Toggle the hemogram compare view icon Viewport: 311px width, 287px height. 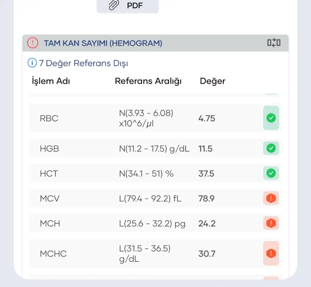(274, 43)
